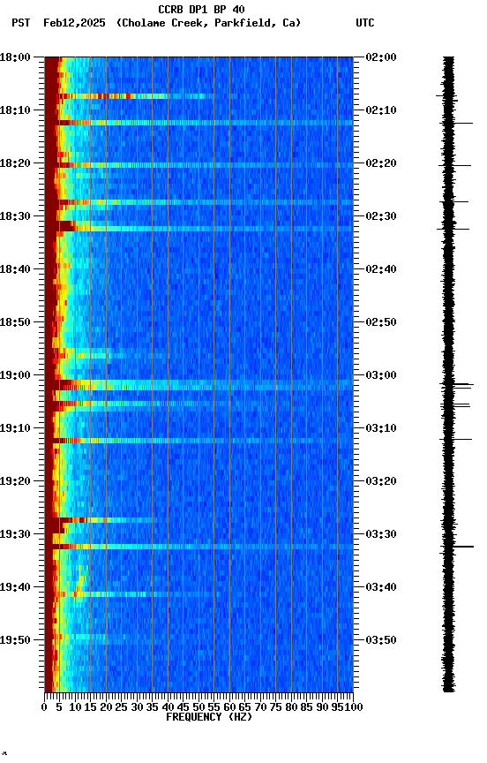Click the 18:20 PST time label
The height and width of the screenshot is (763, 487).
click(15, 163)
